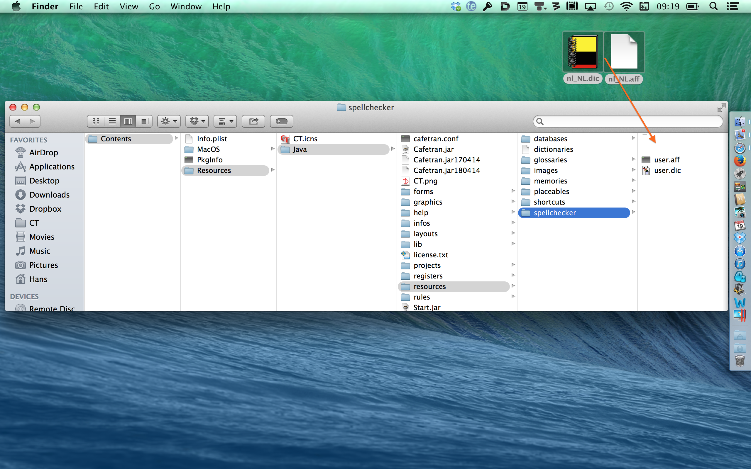The image size is (751, 469).
Task: Click the Finder back arrow
Action: pos(17,121)
